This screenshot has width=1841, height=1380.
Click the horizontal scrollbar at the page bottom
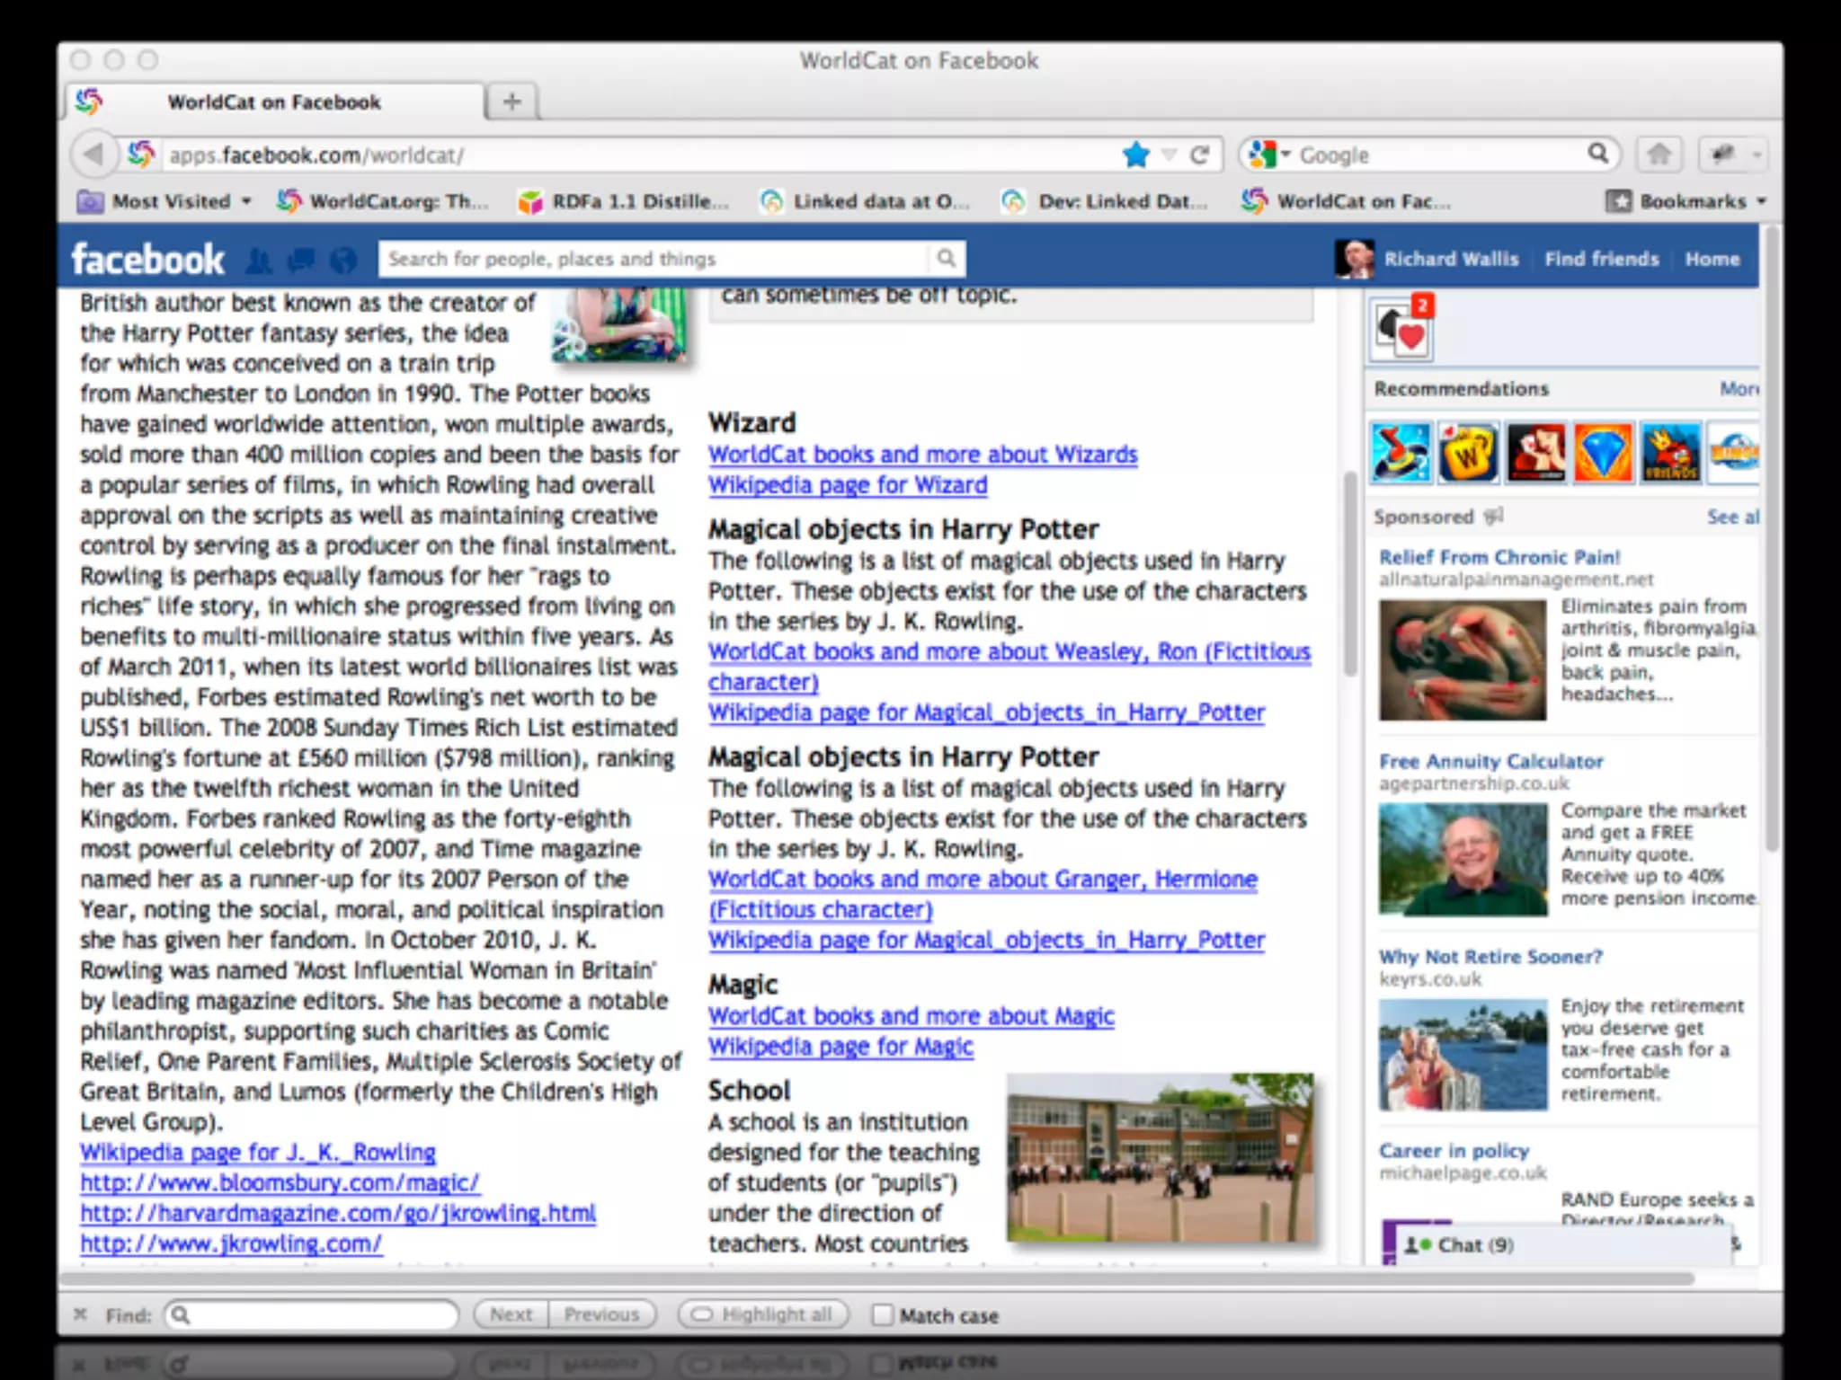pos(876,1278)
